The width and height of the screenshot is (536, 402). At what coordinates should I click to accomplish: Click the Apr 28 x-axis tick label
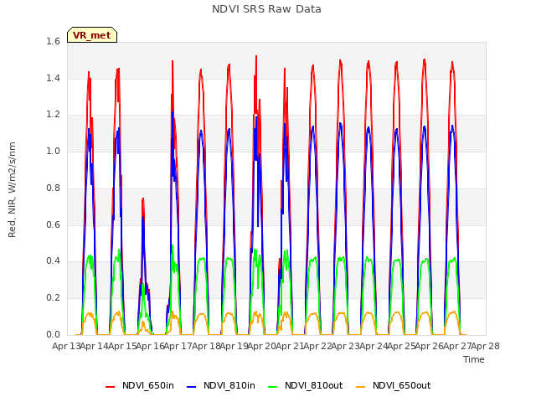point(486,346)
